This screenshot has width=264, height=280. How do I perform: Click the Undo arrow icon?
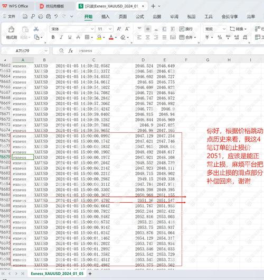(x=56, y=16)
